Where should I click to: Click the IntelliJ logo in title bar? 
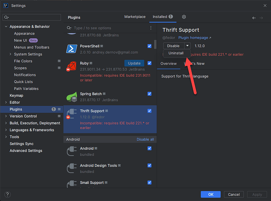point(6,6)
